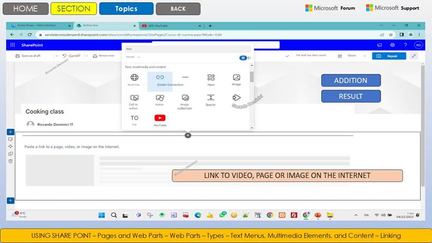Add the Divider line web part

(185, 78)
